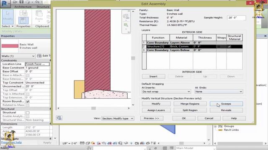Click the Show Crop Region icon
268x150 pixels.
pos(115,143)
